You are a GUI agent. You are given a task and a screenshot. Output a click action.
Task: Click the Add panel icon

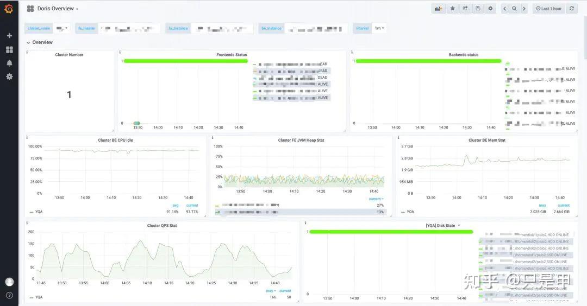439,9
